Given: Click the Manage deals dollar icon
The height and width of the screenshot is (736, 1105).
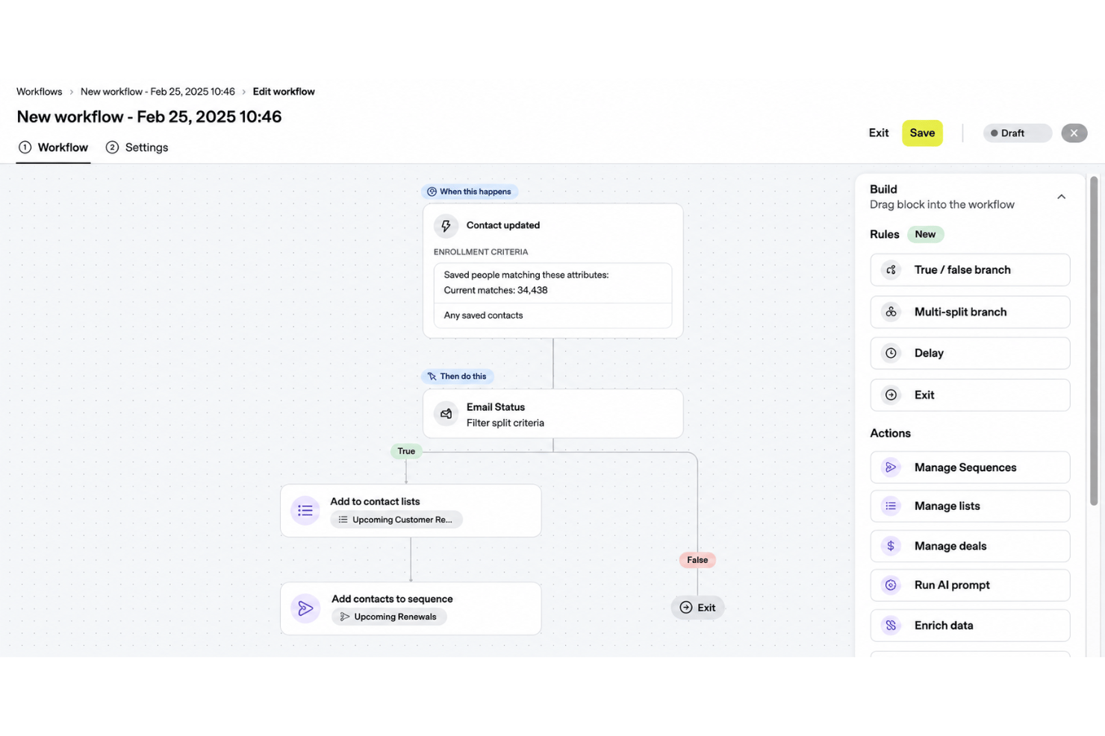Looking at the screenshot, I should tap(891, 546).
